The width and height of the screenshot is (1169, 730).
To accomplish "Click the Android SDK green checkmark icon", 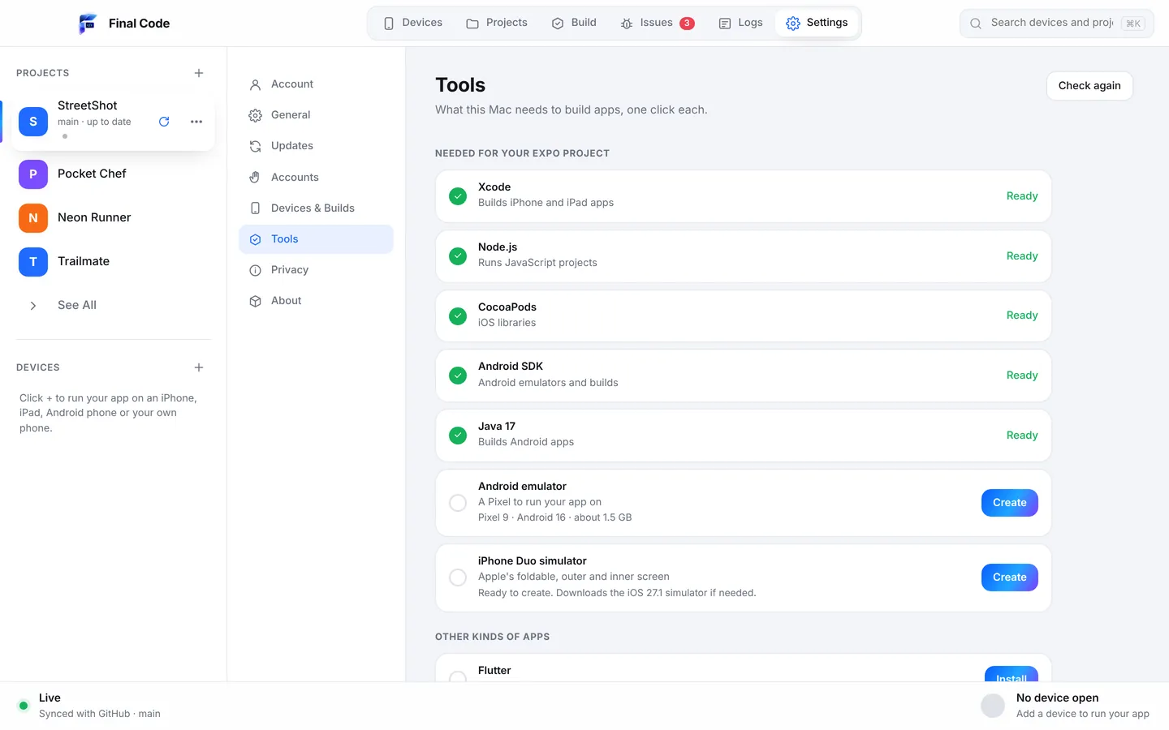I will pos(458,376).
